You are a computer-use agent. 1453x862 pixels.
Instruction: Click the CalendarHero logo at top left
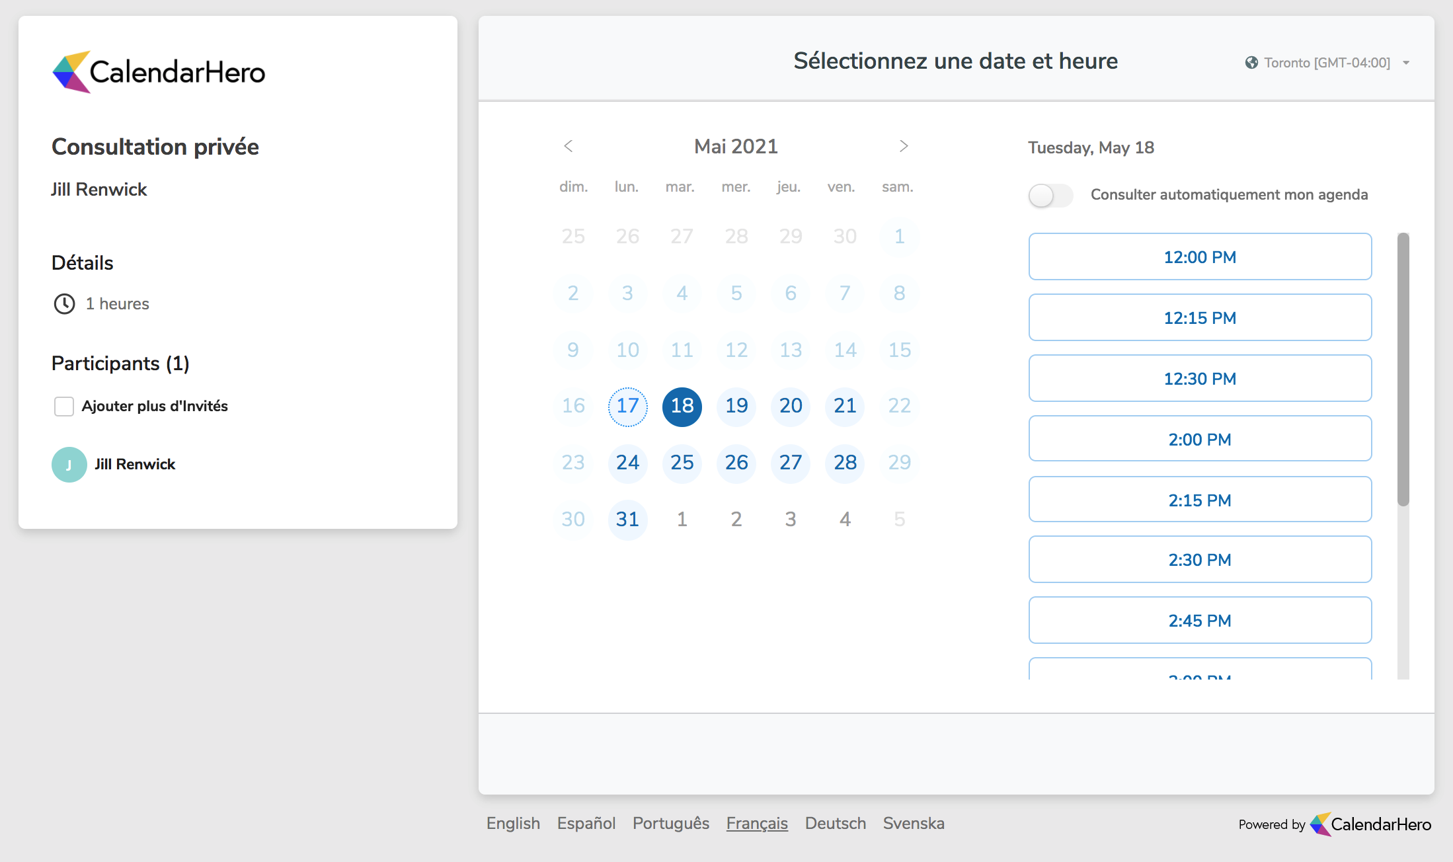[159, 72]
